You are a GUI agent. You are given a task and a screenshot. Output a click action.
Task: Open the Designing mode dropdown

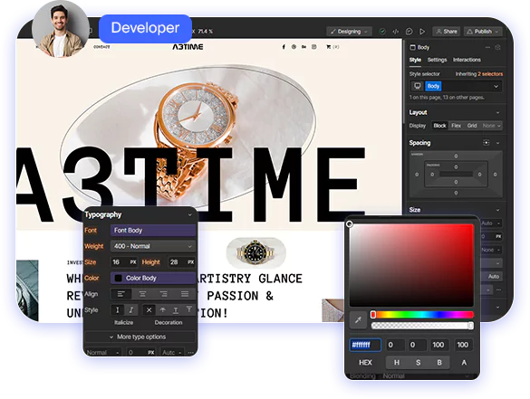349,32
